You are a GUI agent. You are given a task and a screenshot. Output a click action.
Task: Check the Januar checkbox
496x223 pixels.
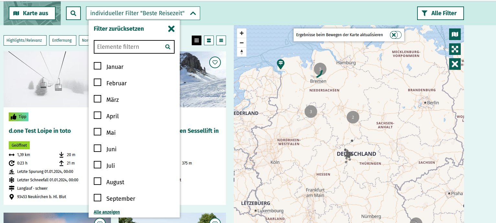(97, 66)
